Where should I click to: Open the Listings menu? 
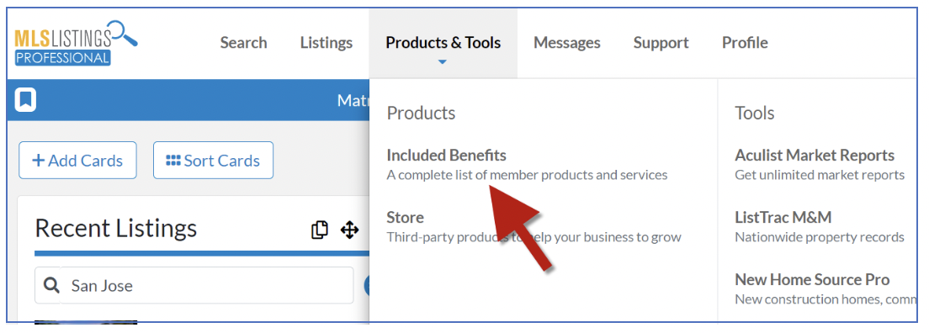(x=326, y=43)
